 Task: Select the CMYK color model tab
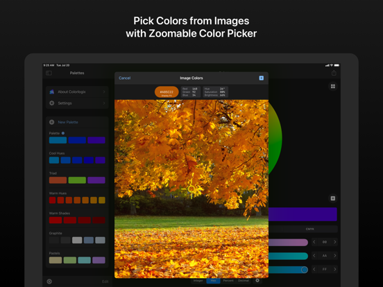click(310, 229)
